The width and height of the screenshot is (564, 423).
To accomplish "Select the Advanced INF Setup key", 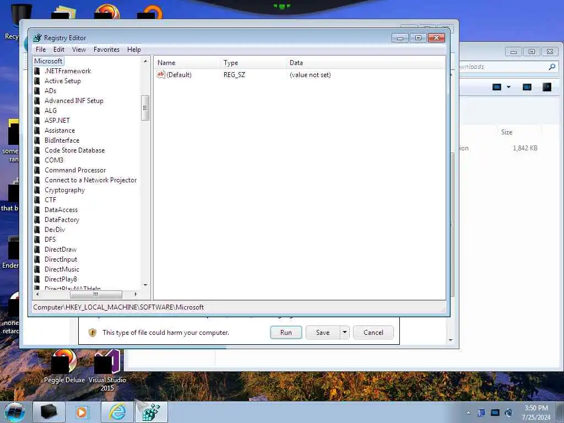I will tap(74, 101).
